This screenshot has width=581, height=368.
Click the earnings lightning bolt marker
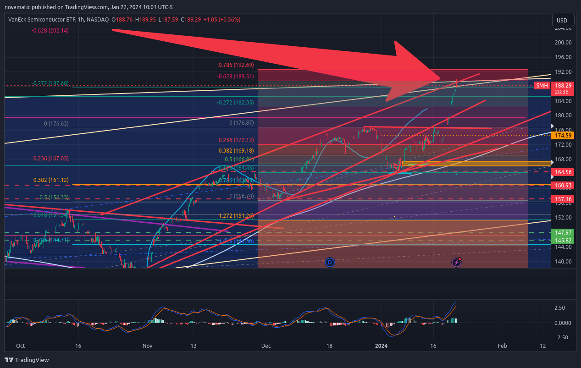click(457, 262)
